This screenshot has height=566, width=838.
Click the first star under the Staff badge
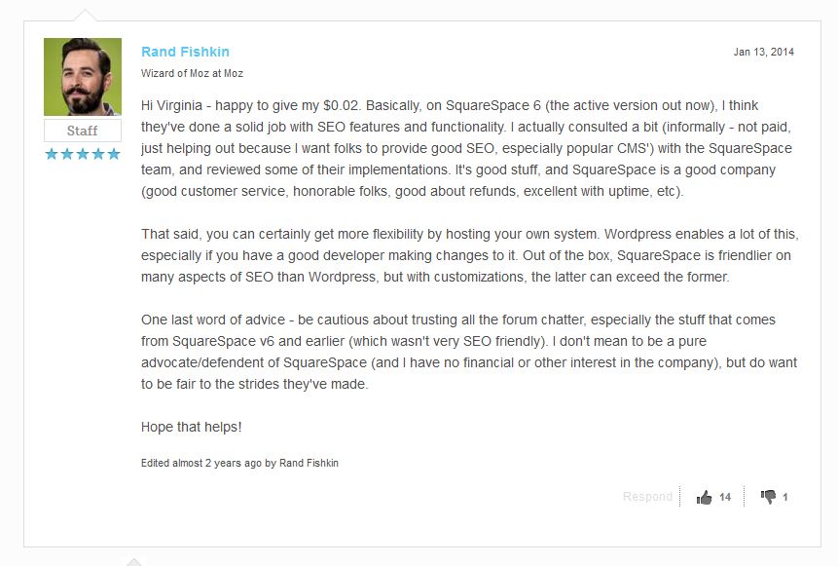(x=52, y=154)
